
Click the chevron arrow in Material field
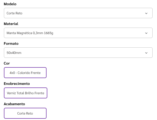click(x=146, y=33)
